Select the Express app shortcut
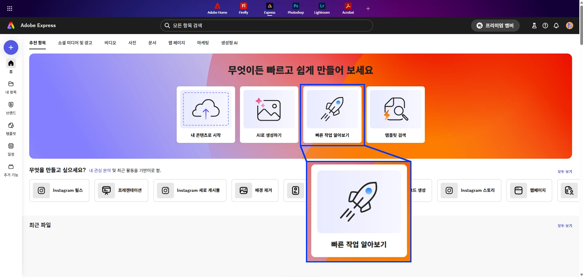583x277 pixels. click(269, 9)
